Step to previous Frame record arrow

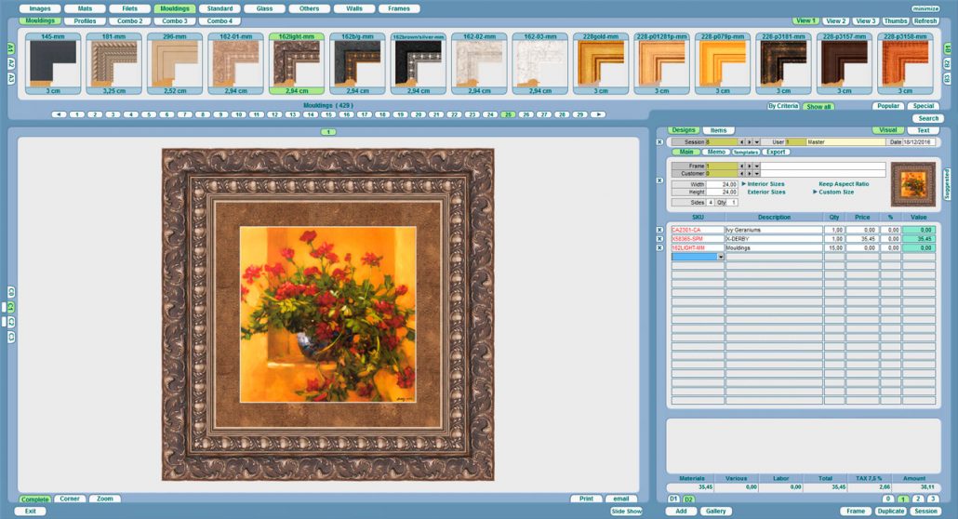tap(741, 166)
